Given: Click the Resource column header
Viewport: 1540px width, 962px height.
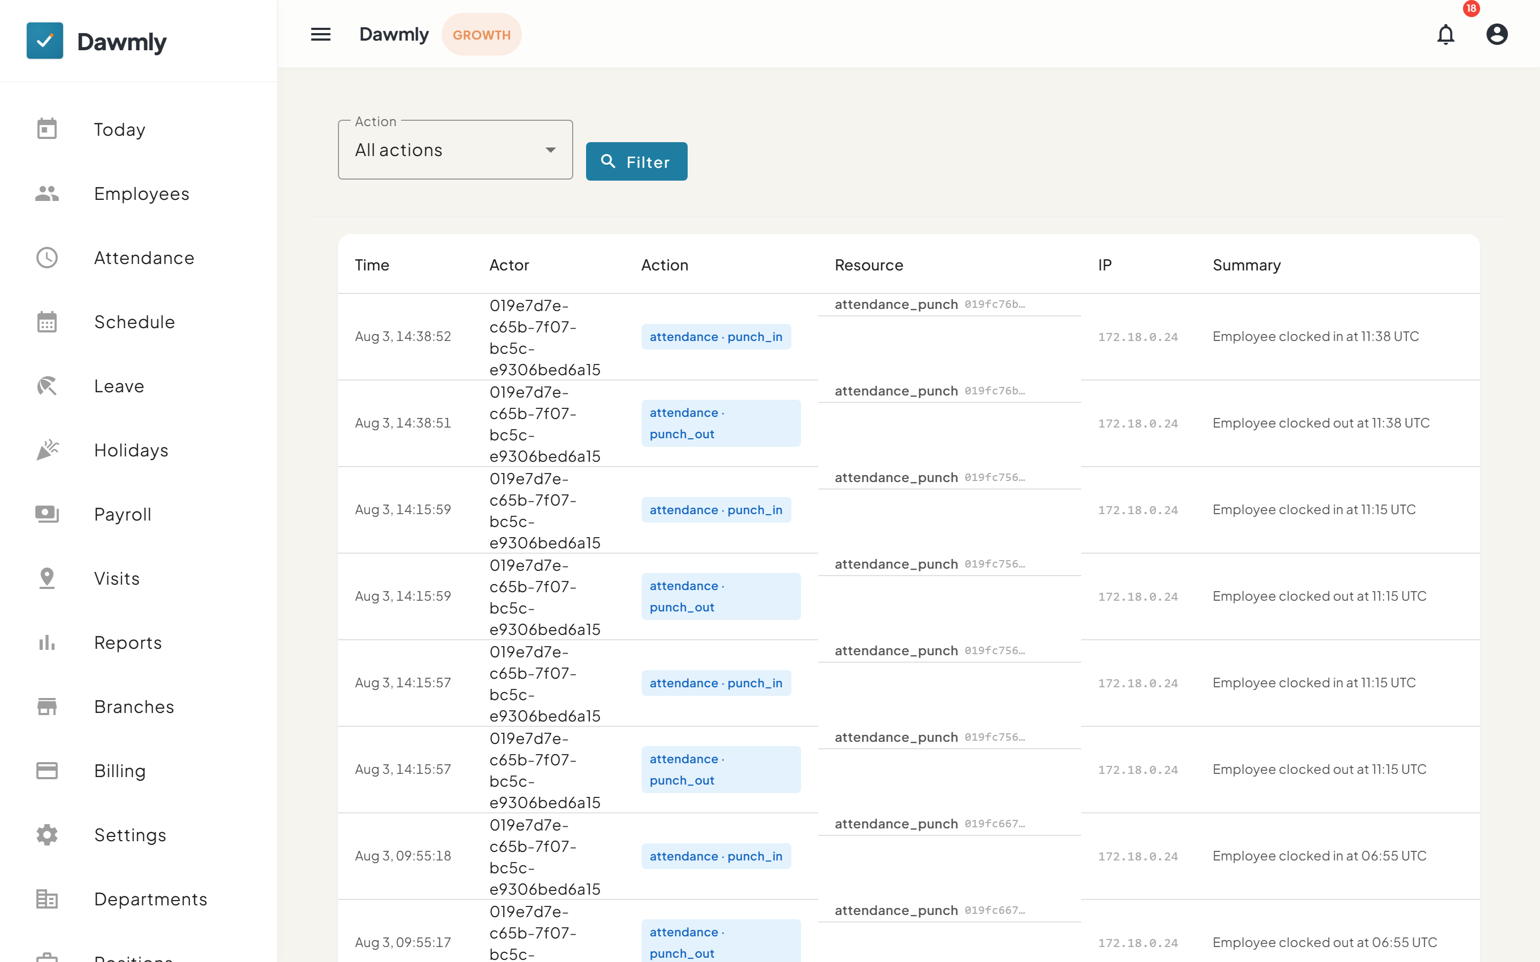Looking at the screenshot, I should pyautogui.click(x=868, y=265).
